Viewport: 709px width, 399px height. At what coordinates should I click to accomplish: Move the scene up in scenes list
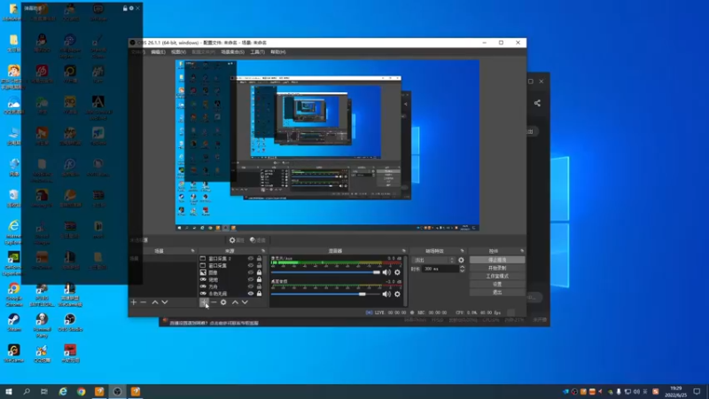click(154, 302)
